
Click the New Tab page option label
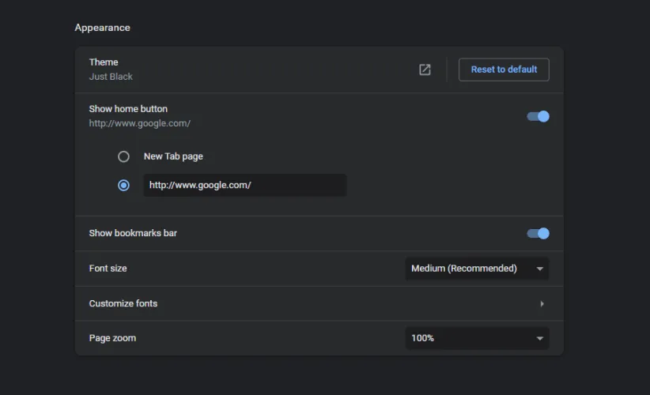tap(173, 156)
